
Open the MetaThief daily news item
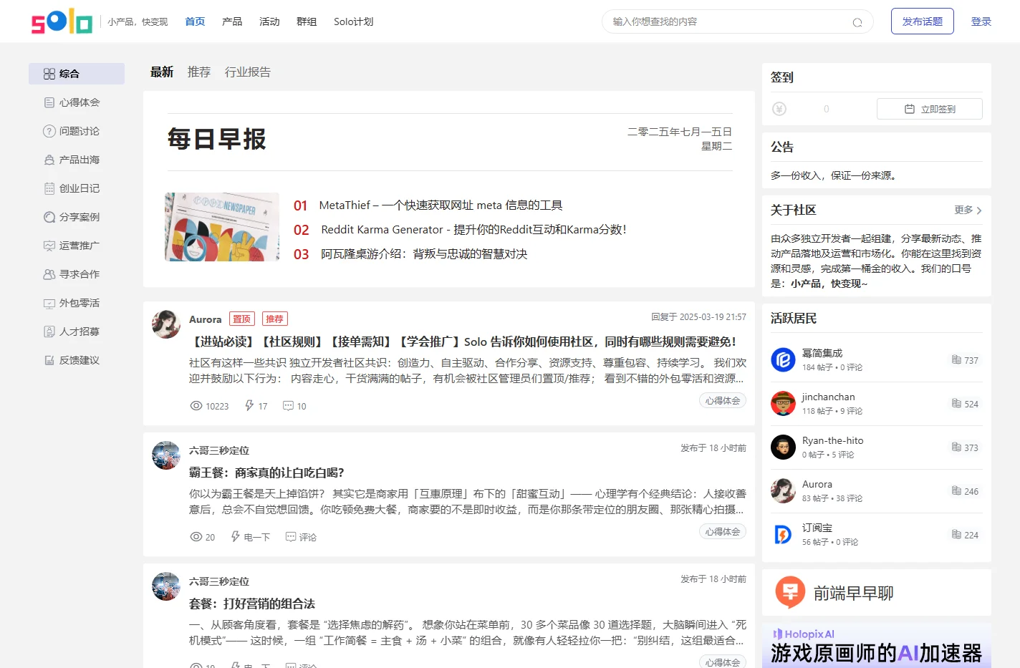pyautogui.click(x=441, y=205)
